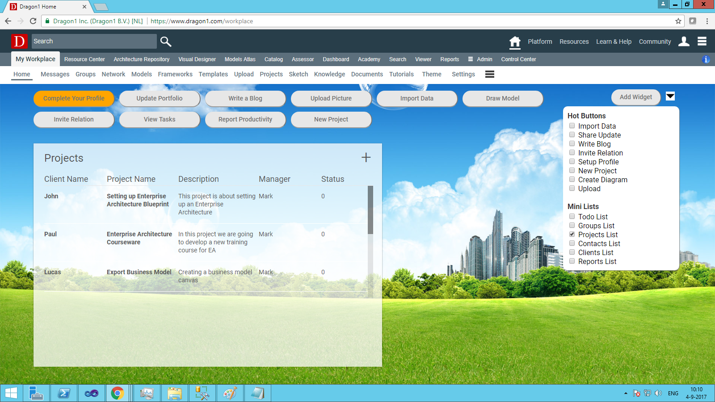Click the blue info icon
Viewport: 715px width, 402px height.
coord(706,59)
